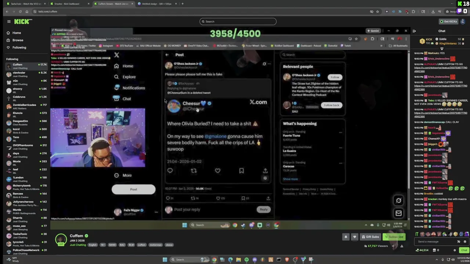Open kozzi channel in Following list
470x264 pixels.
pos(26,131)
